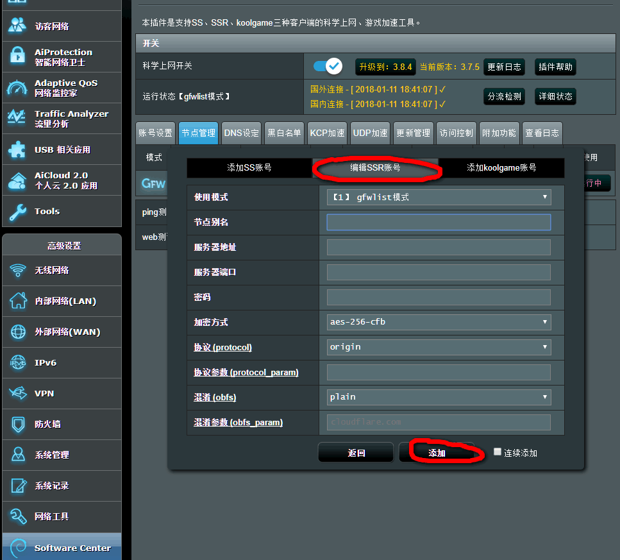Image resolution: width=620 pixels, height=560 pixels.
Task: Click the IPv6 globe icon
Action: click(x=17, y=362)
